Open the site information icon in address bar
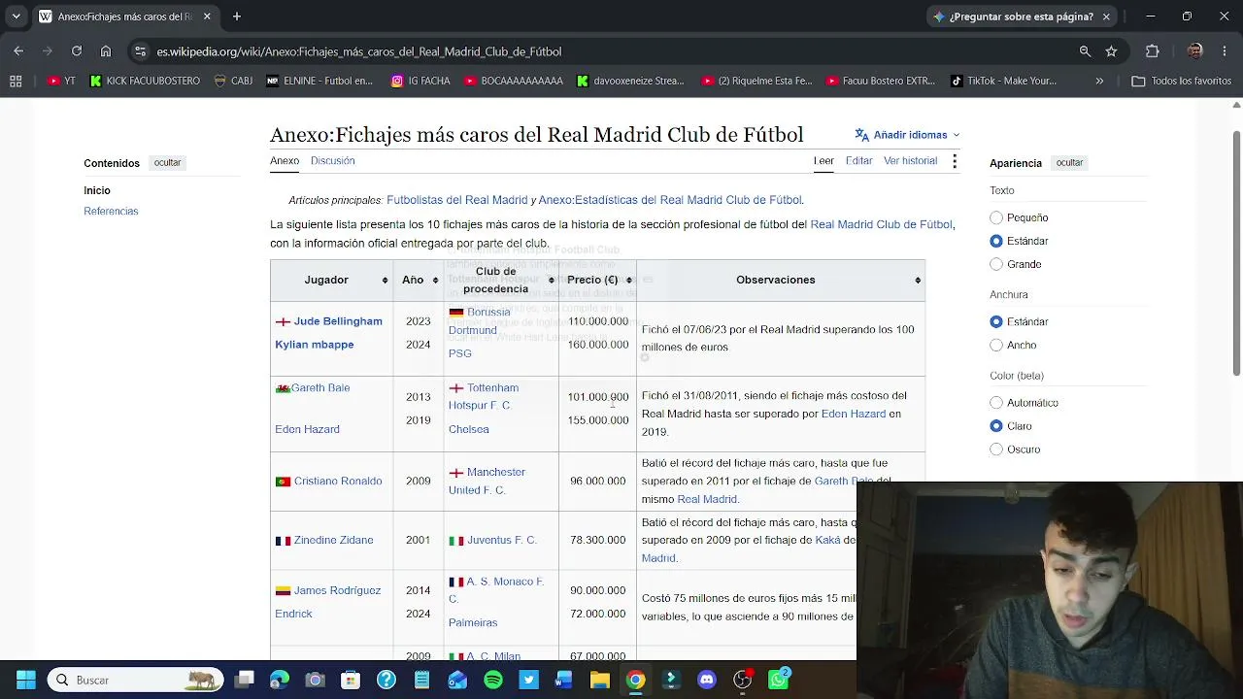 [x=141, y=51]
